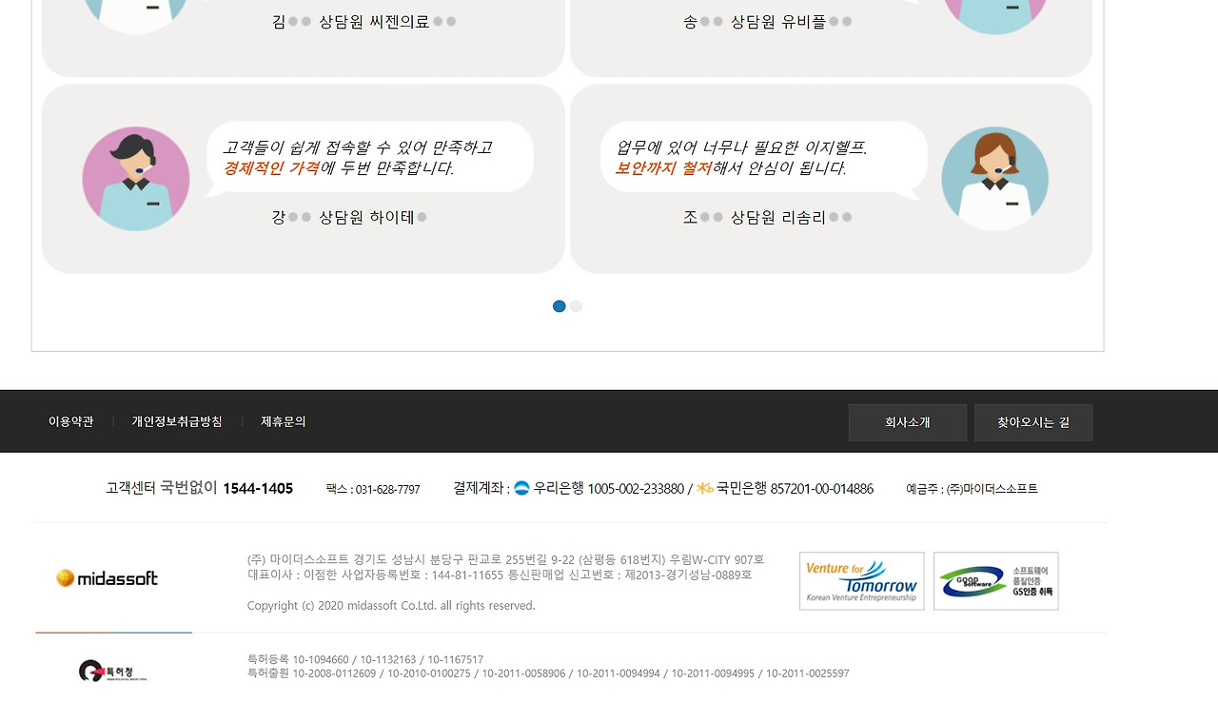1218x702 pixels.
Task: Click the 1544-1405 customer center number
Action: (x=258, y=488)
